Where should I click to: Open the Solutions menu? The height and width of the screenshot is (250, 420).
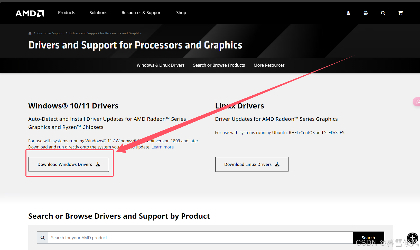(98, 13)
